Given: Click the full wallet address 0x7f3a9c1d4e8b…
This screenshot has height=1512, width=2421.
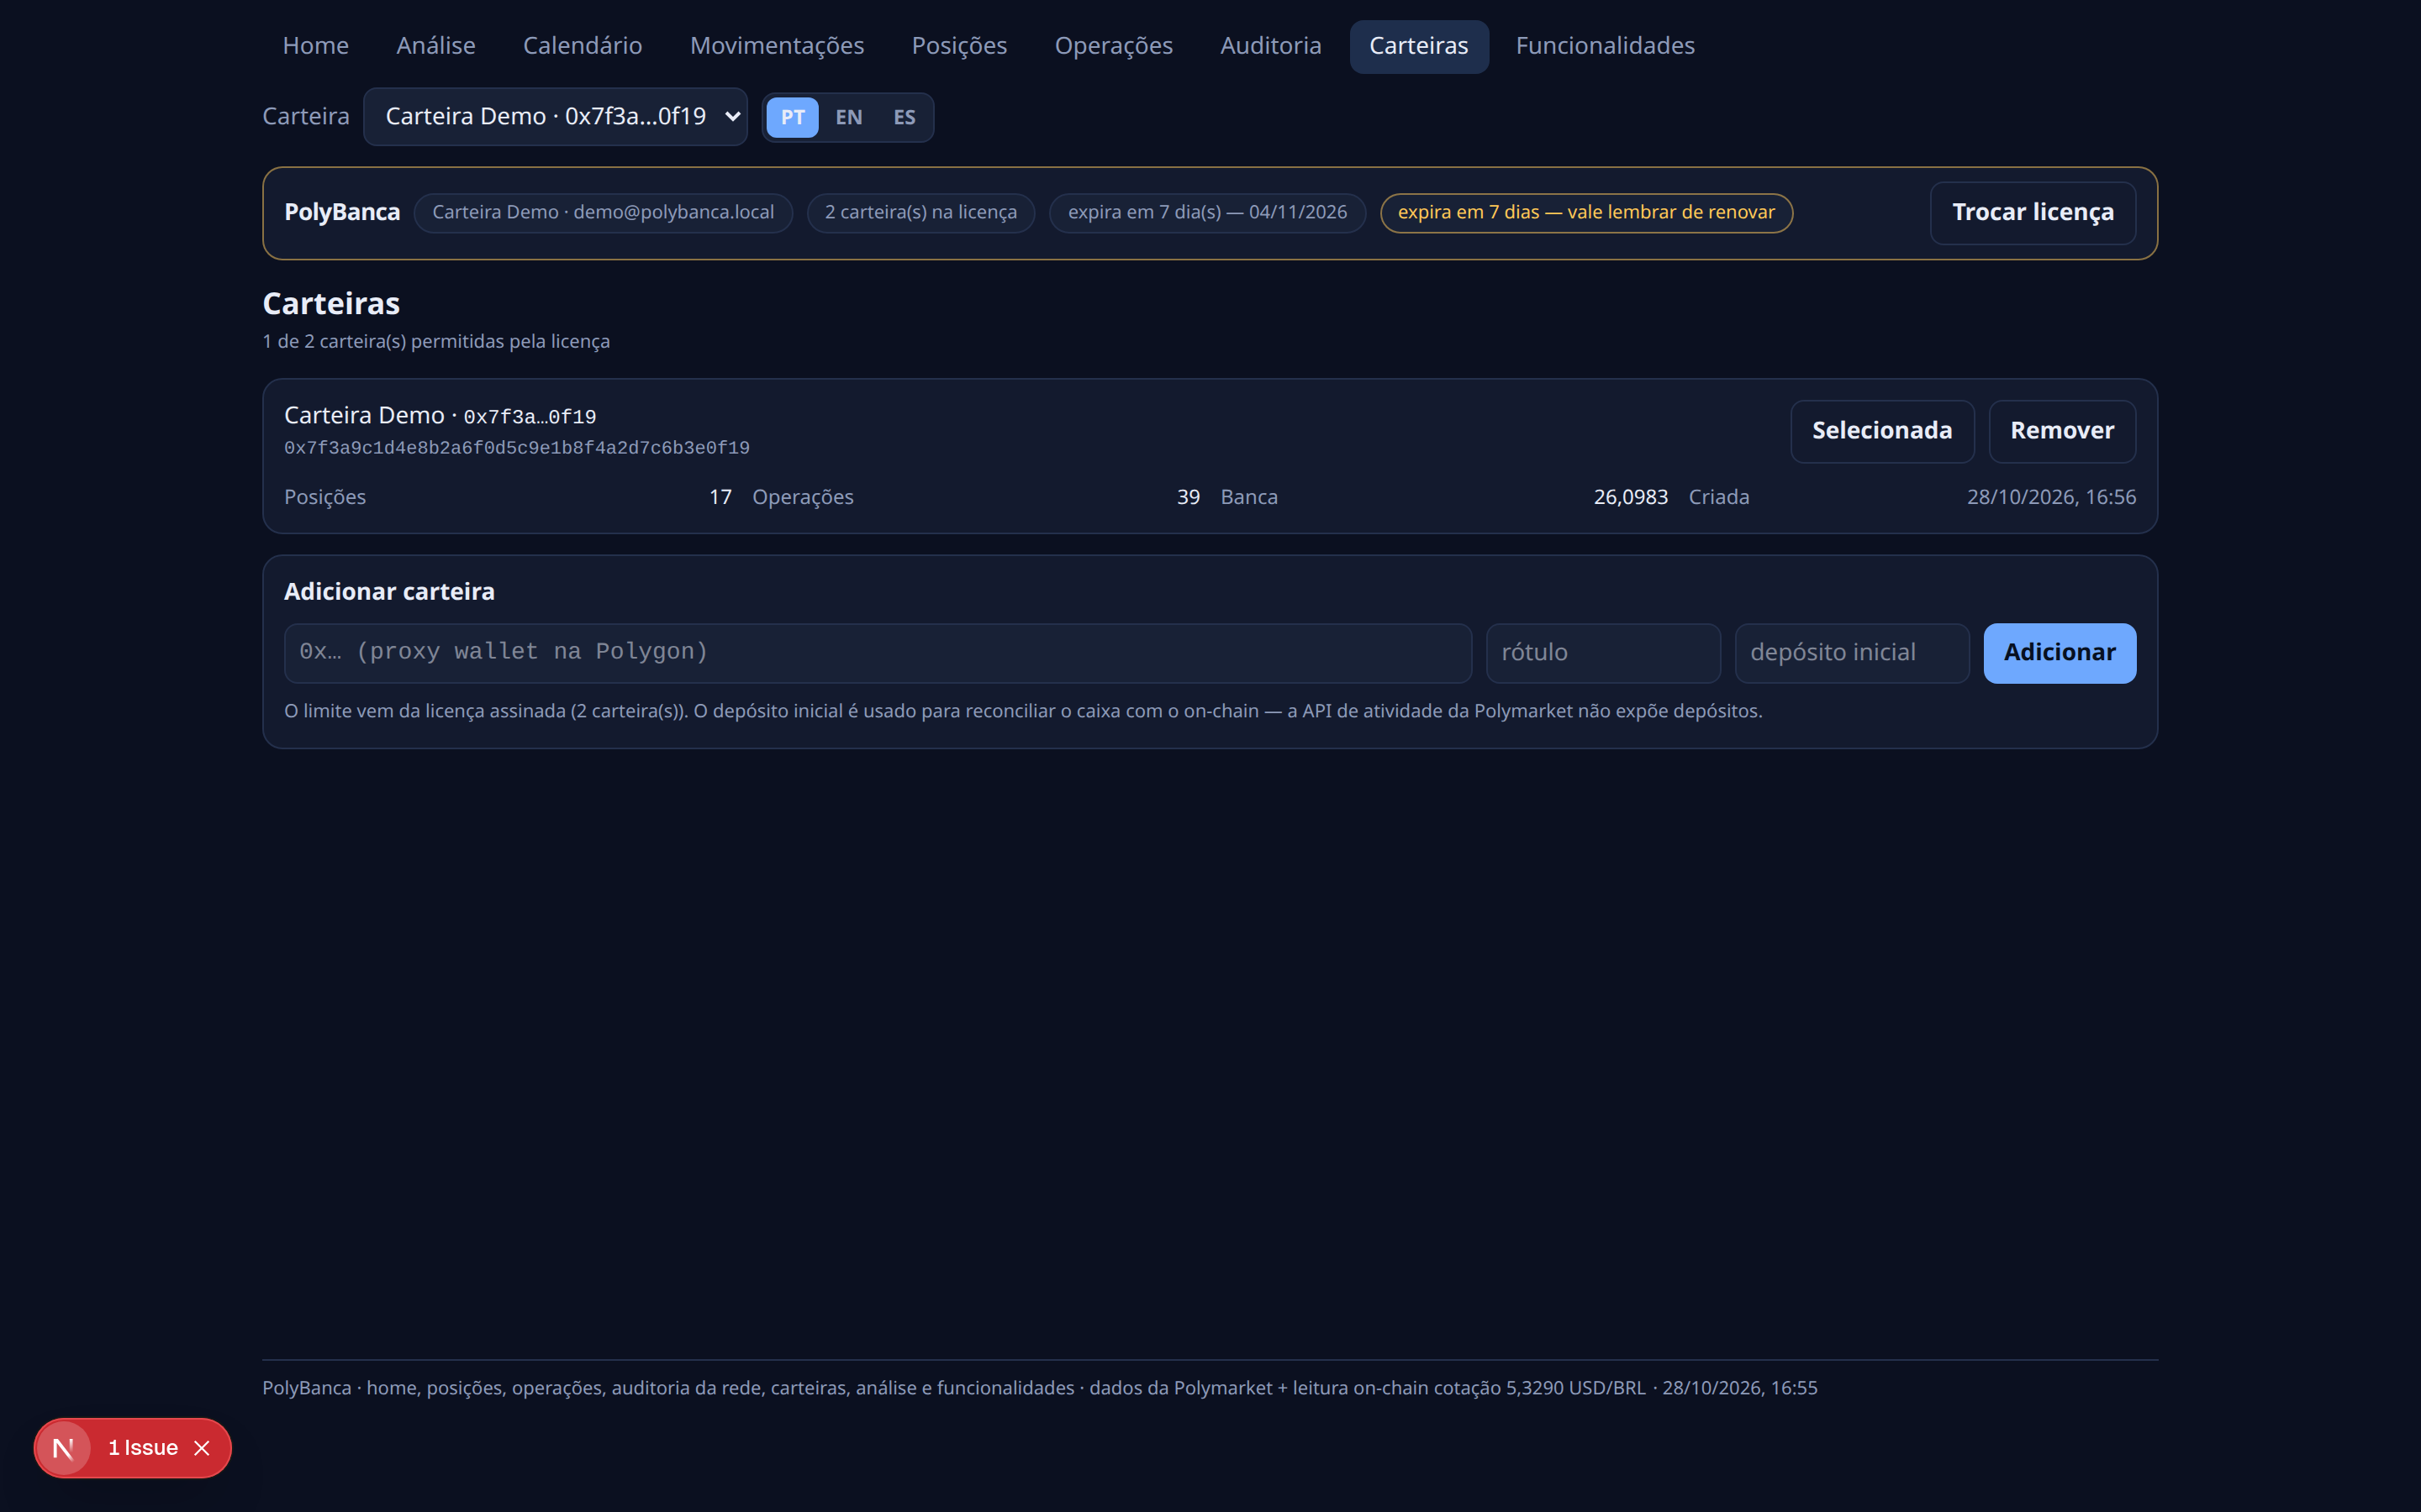Looking at the screenshot, I should click(516, 448).
